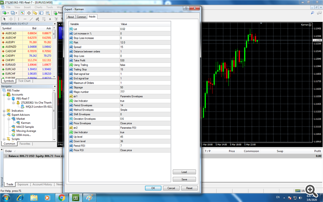This screenshot has width=323, height=202.
Task: Click the MACD Sample expert icon
Action: click(13, 127)
